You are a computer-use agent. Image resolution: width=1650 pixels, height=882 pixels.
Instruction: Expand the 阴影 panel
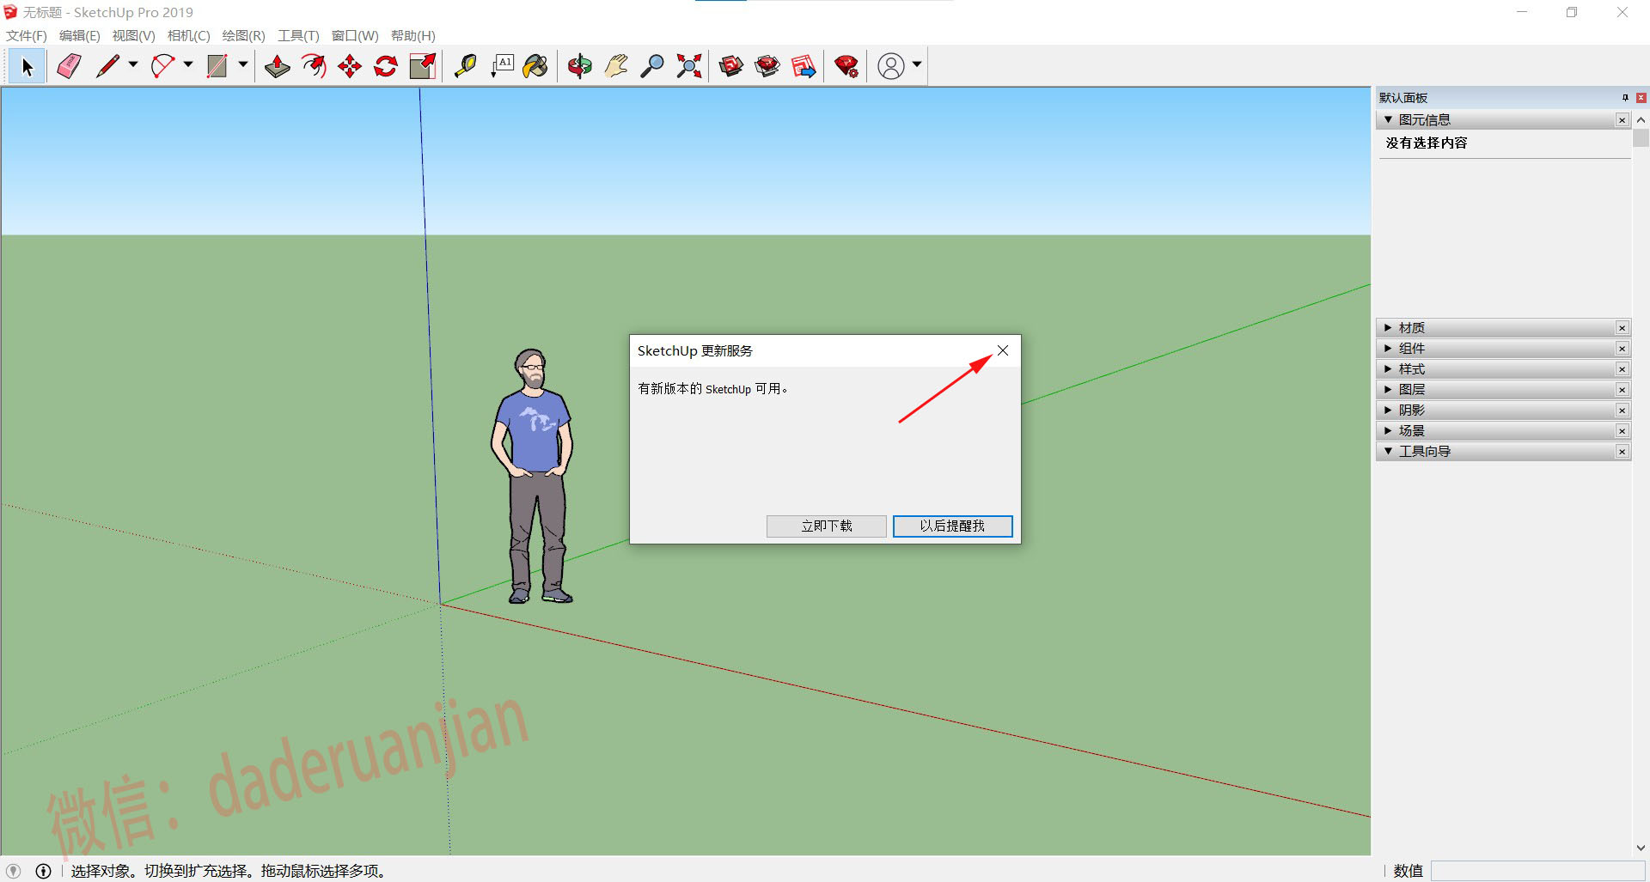tap(1388, 410)
